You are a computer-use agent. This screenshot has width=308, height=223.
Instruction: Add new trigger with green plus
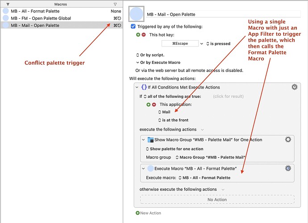coord(138,34)
